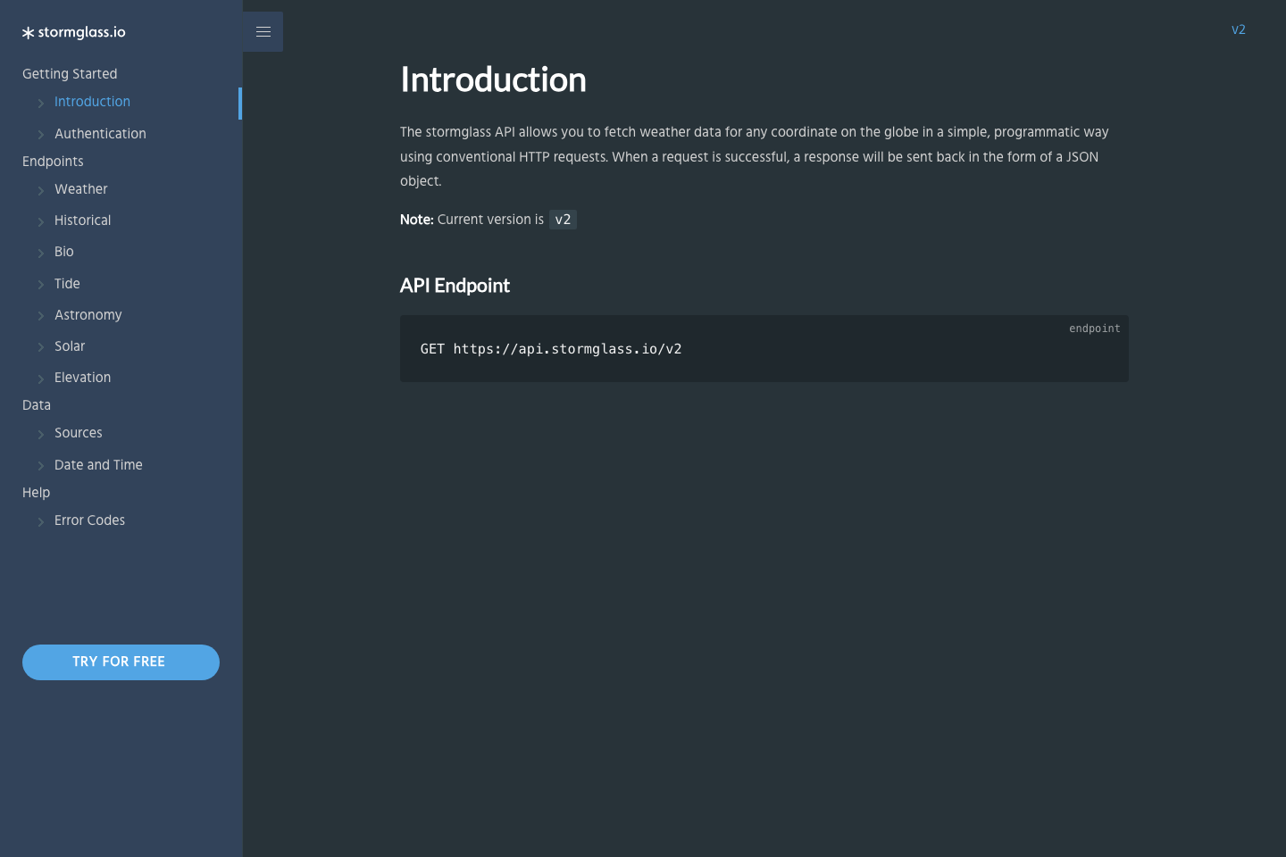Click the arrow icon next to Astronomy

click(41, 316)
